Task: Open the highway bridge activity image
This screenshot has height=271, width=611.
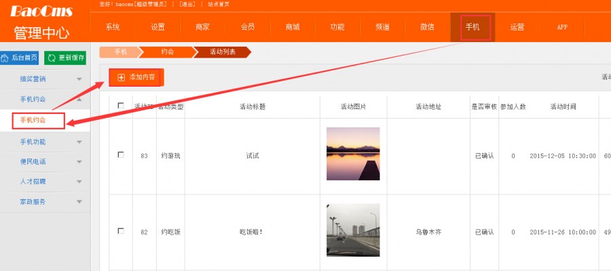Action: pos(353,230)
